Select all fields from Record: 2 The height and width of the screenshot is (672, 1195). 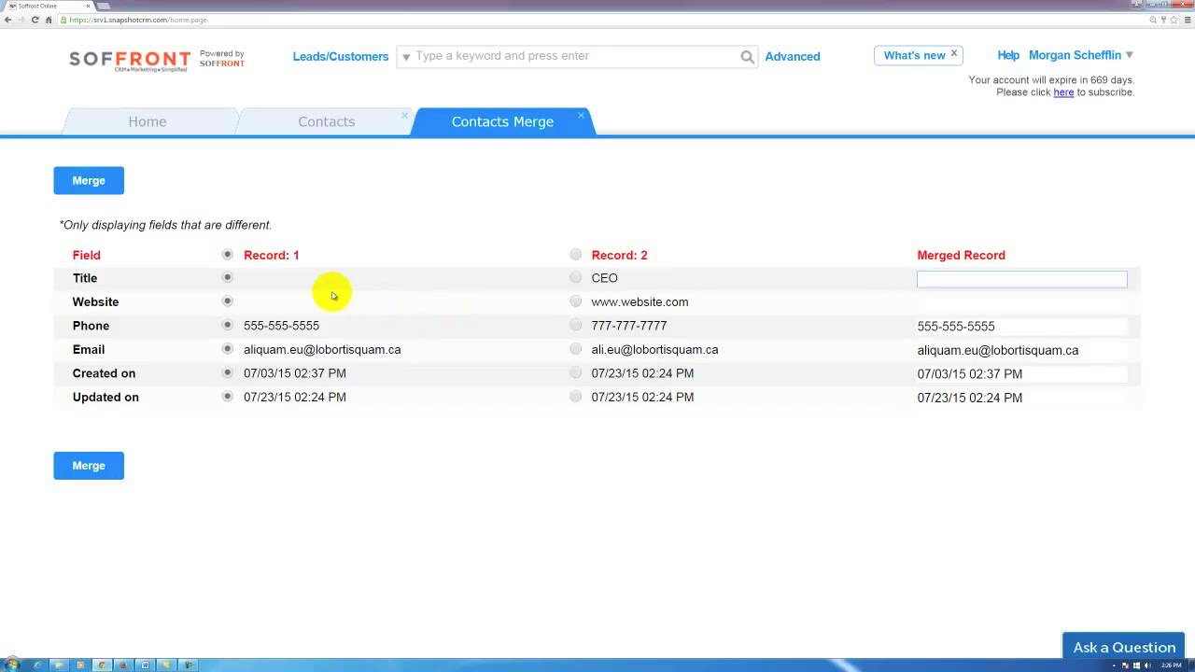pyautogui.click(x=575, y=254)
